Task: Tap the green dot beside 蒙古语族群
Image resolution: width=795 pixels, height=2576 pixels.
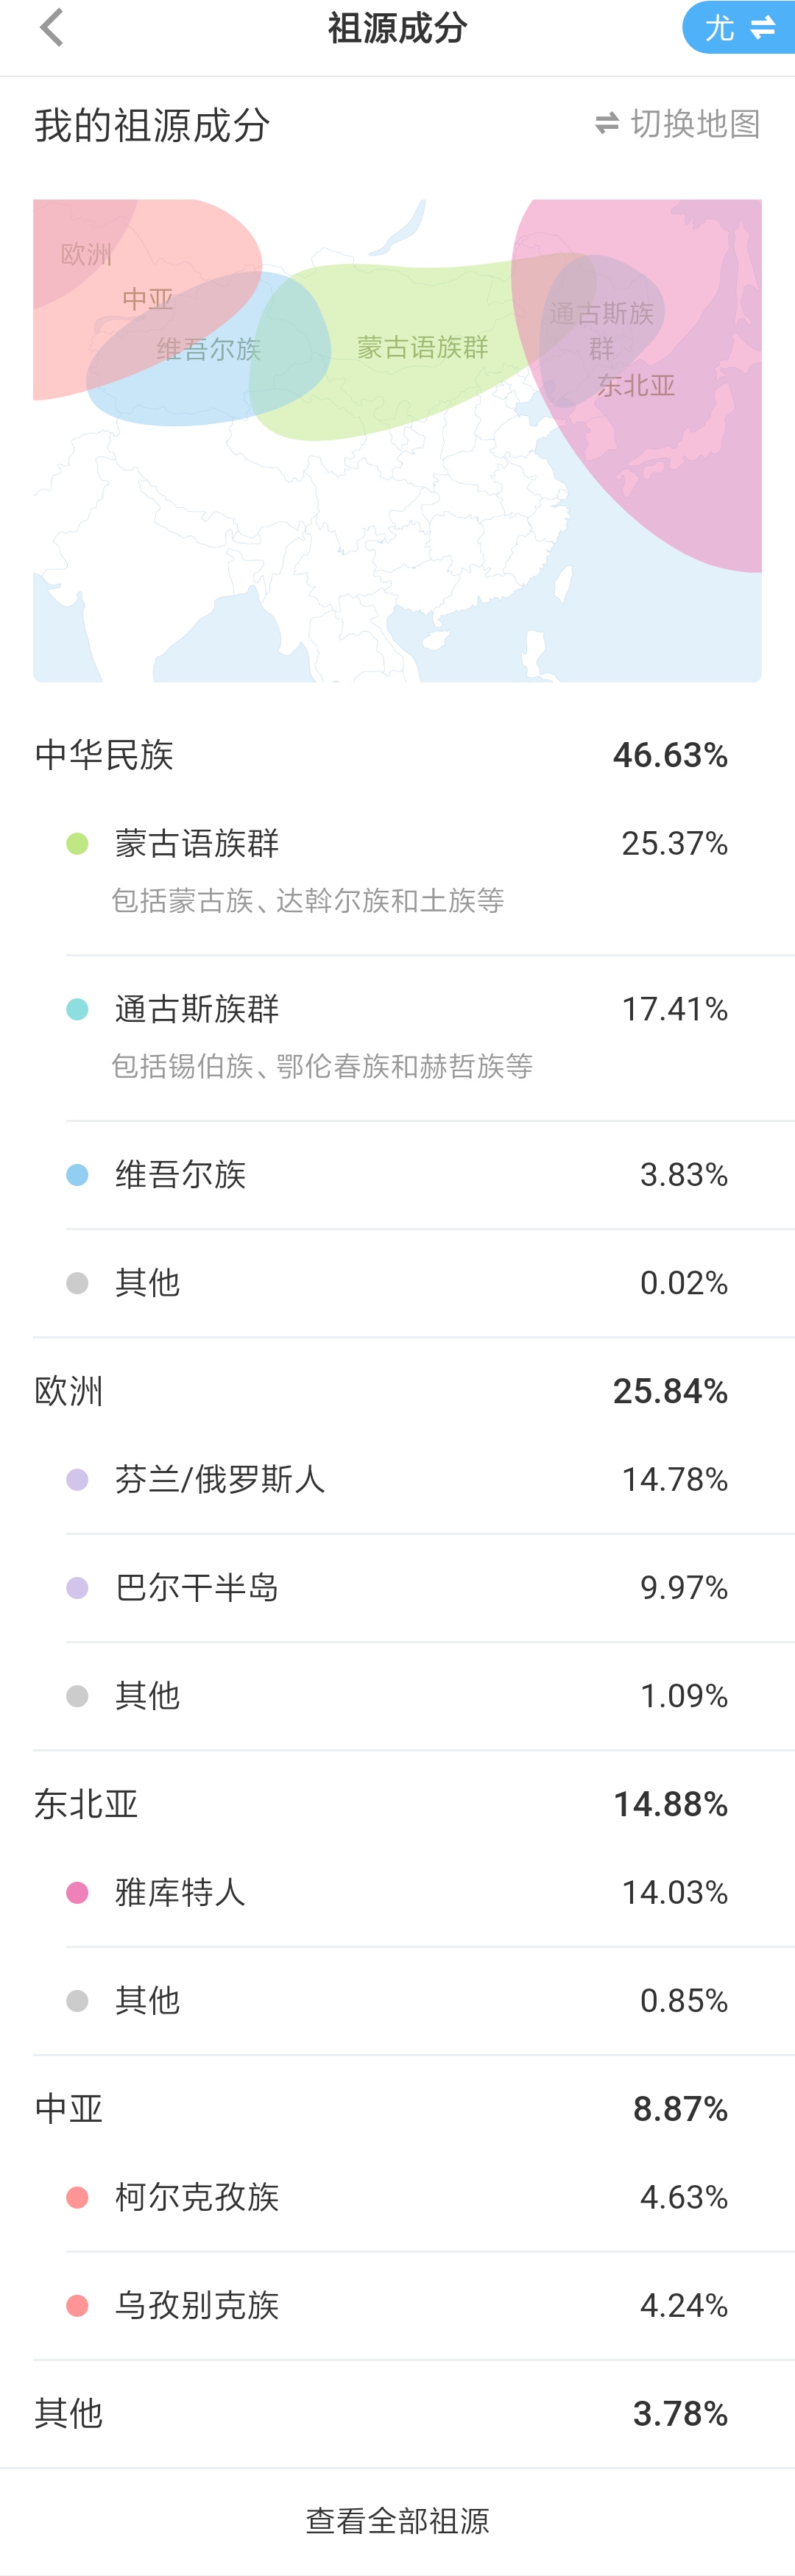Action: (x=77, y=843)
